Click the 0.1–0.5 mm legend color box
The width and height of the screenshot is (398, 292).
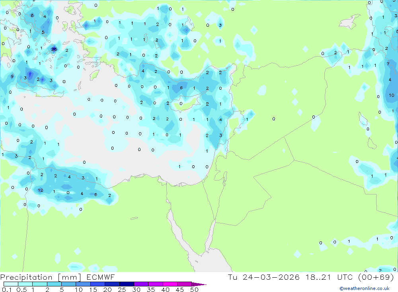click(x=11, y=284)
